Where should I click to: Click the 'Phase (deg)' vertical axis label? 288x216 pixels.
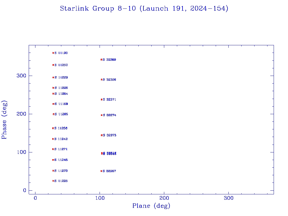click(4, 120)
